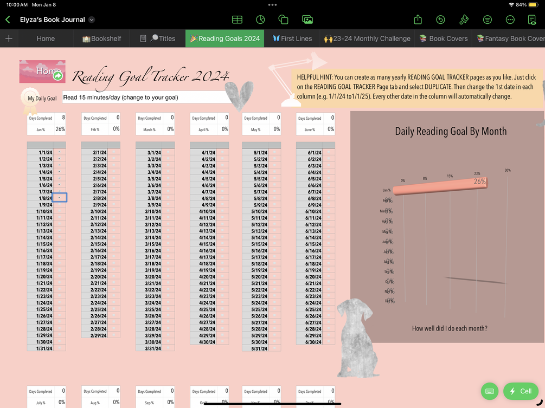Viewport: 545px width, 408px height.
Task: Tap the undo icon
Action: [x=441, y=20]
